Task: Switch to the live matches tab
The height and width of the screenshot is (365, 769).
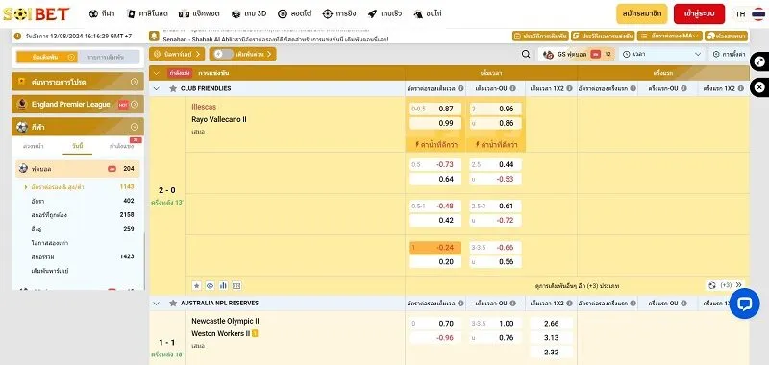Action: click(122, 147)
